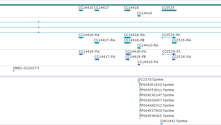The height and width of the screenshot is (125, 221).
Task: Click the RP004209957.5prime EST arrow
Action: pos(140,103)
